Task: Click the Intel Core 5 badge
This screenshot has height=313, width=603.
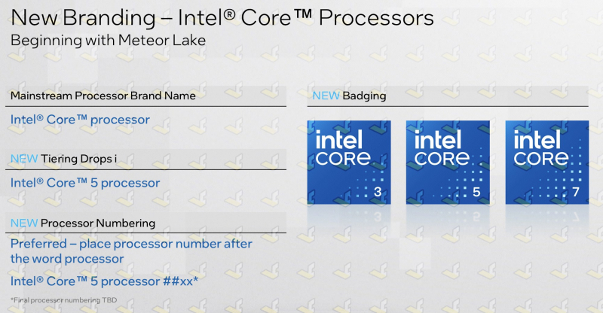Action: 448,162
